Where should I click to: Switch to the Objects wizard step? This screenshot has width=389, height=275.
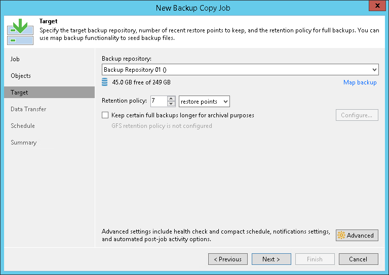tap(21, 76)
